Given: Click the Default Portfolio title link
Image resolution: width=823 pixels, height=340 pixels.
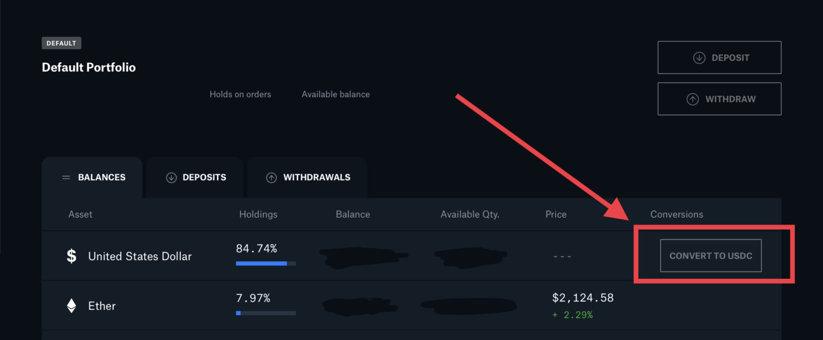Looking at the screenshot, I should (88, 67).
